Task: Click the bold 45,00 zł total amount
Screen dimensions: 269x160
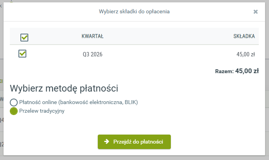Action: (247, 71)
